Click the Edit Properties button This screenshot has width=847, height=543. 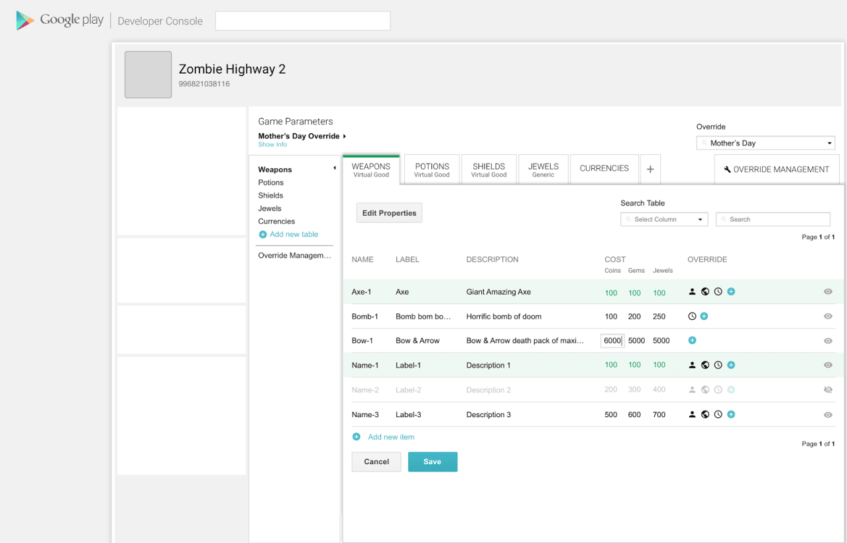pos(389,213)
